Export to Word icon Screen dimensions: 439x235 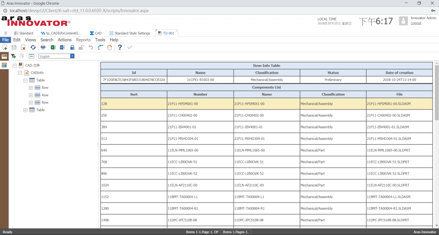point(62,48)
